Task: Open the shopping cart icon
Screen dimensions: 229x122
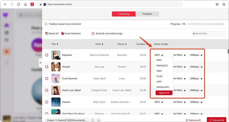Action: click(217, 4)
